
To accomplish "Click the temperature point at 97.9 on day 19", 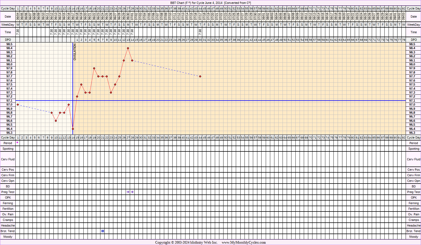I will coord(94,68).
